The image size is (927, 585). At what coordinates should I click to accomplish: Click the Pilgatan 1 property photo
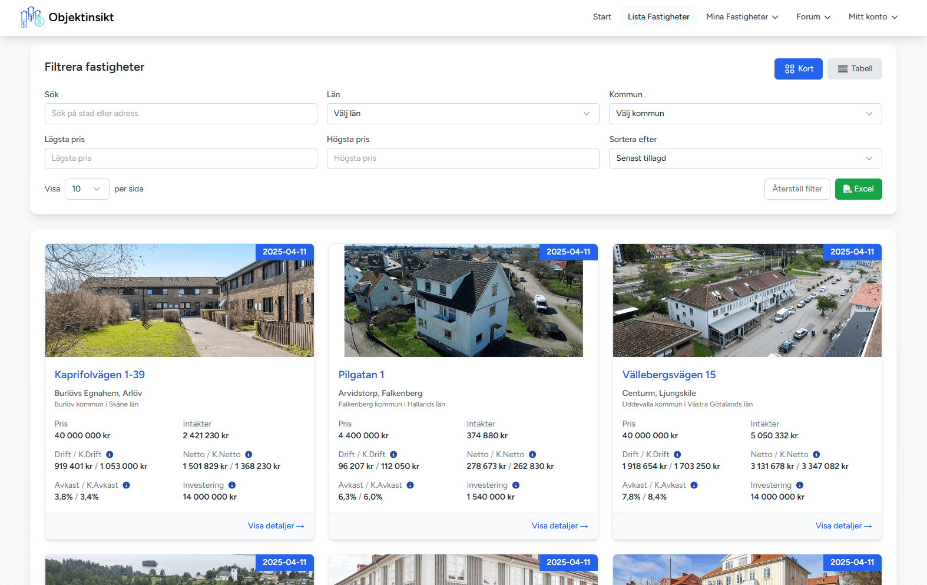pos(464,300)
